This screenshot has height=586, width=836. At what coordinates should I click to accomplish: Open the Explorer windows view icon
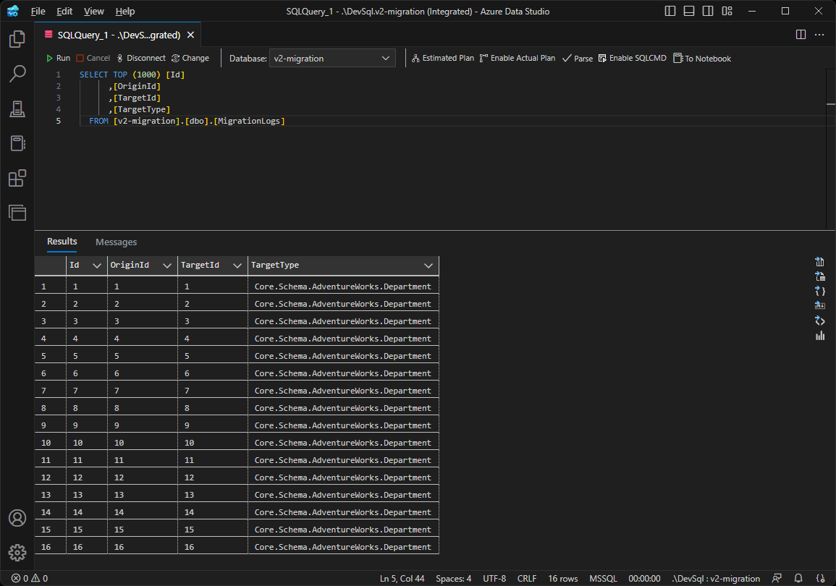click(17, 213)
